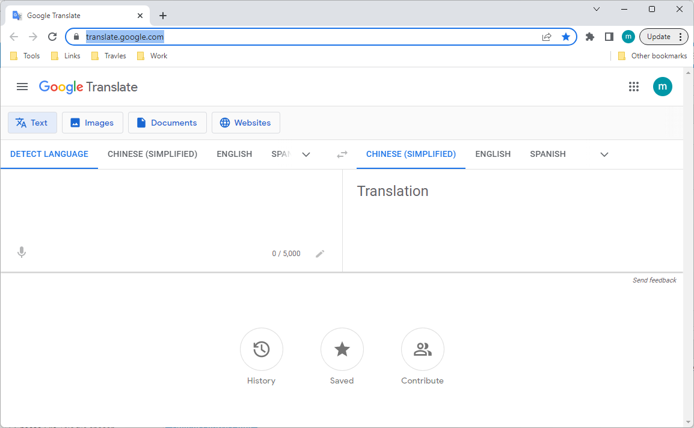
Task: Switch to Documents translation mode
Action: pos(167,123)
